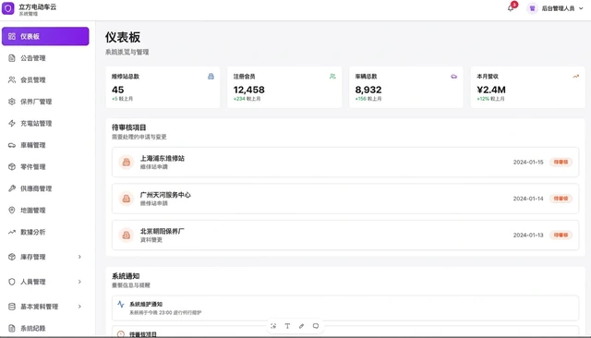This screenshot has height=338, width=591.
Task: Expand the 库存管理 submenu chevron
Action: [79, 257]
